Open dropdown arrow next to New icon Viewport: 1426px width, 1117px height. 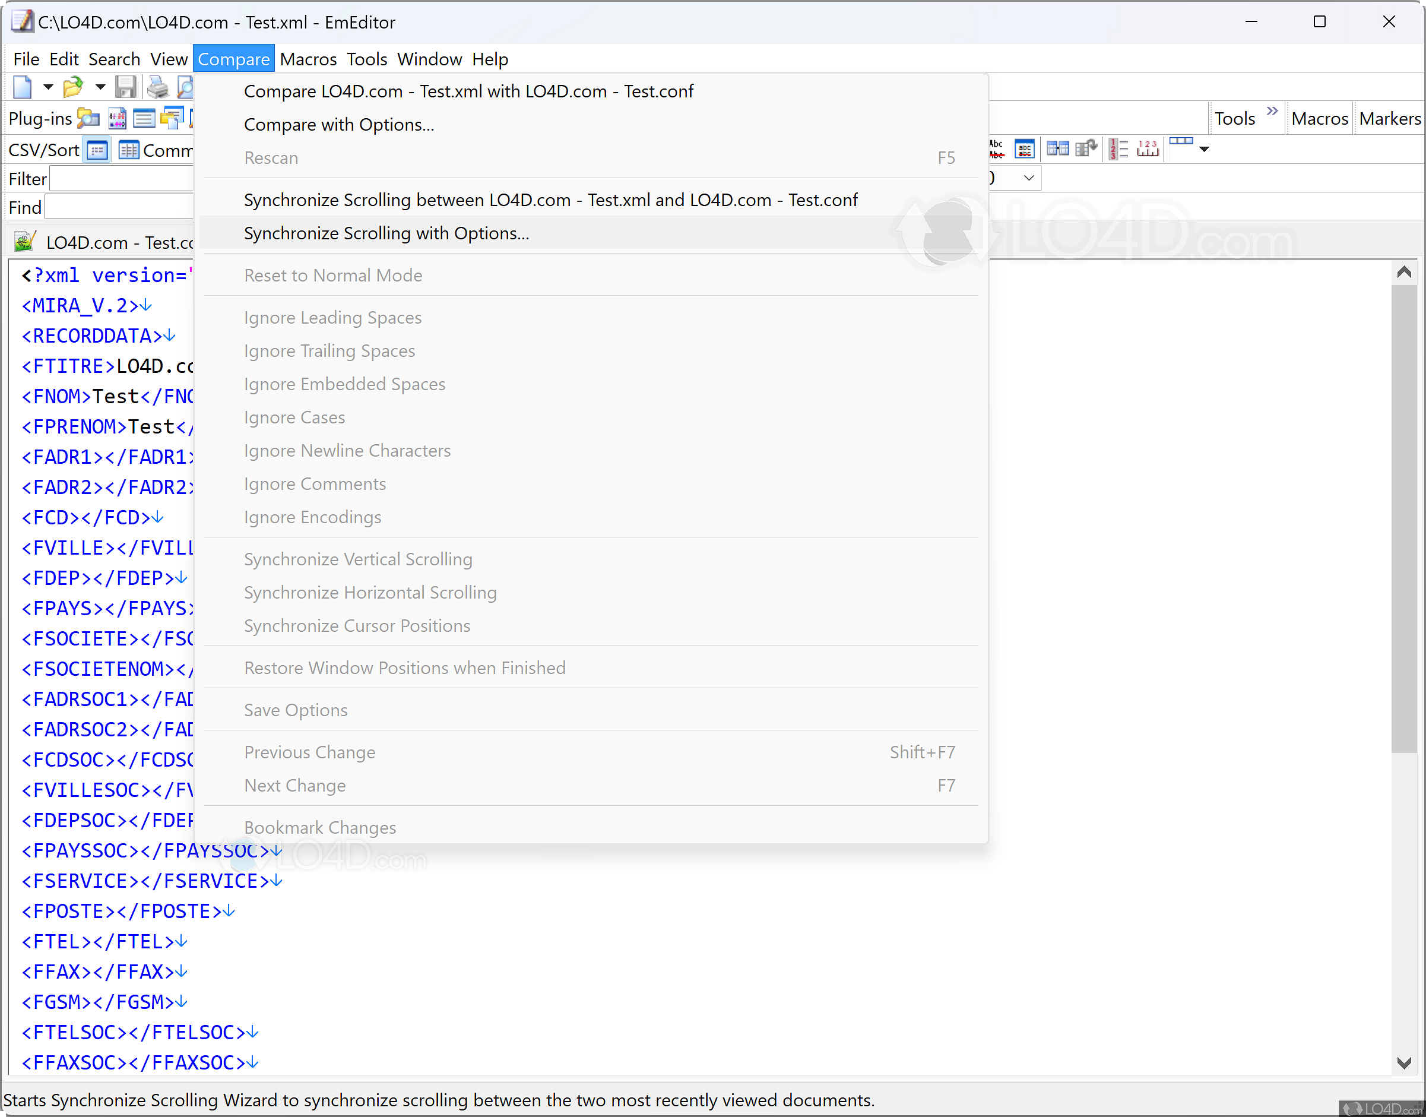pyautogui.click(x=47, y=87)
